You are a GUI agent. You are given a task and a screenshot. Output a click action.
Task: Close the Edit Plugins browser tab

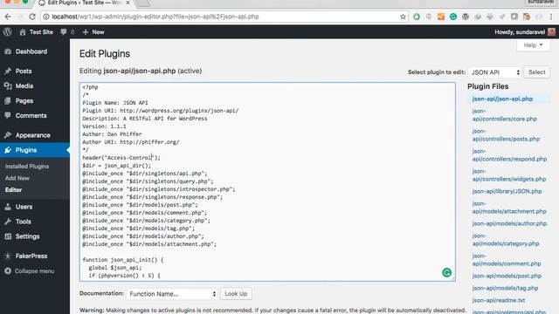click(x=128, y=3)
